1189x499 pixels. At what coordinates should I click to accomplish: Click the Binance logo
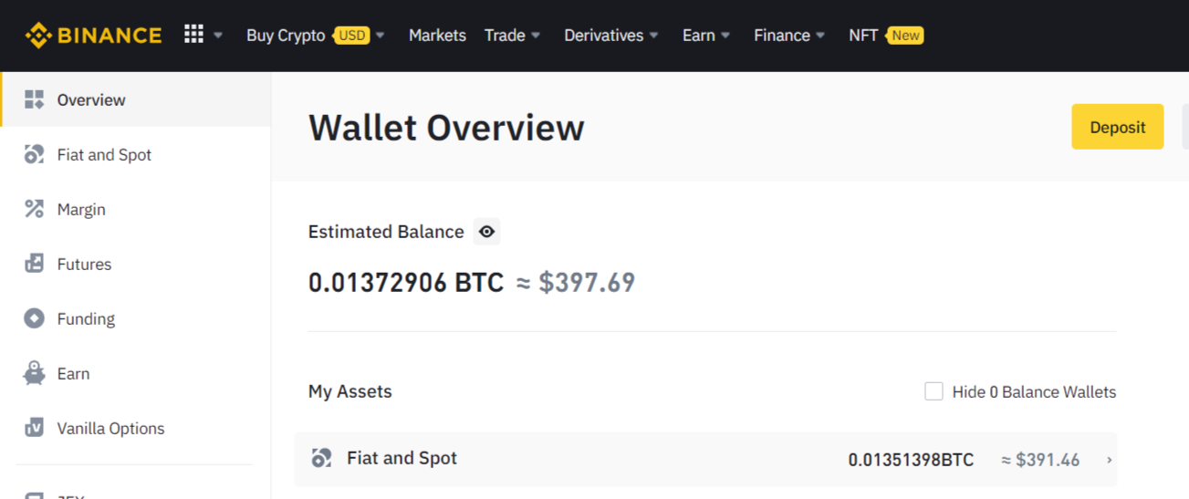[x=93, y=36]
